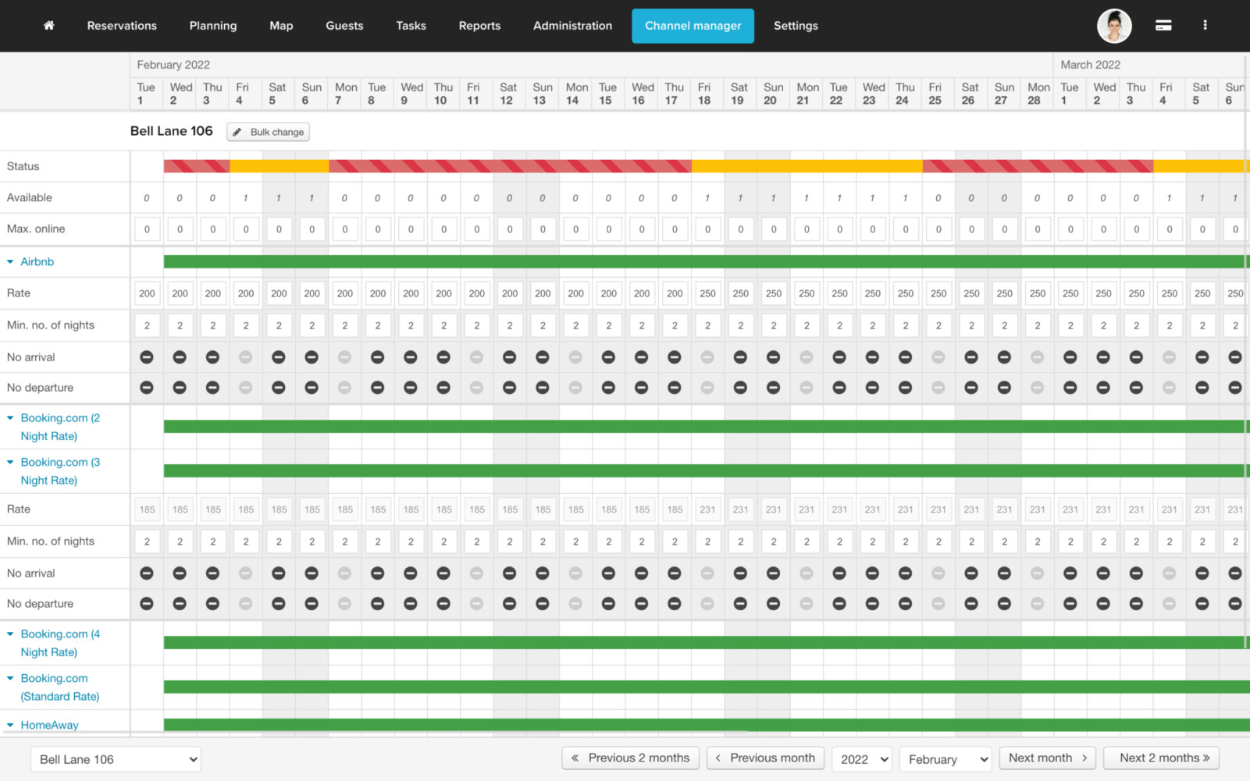The height and width of the screenshot is (781, 1250).
Task: Collapse the Airbnb channel section
Action: (x=10, y=262)
